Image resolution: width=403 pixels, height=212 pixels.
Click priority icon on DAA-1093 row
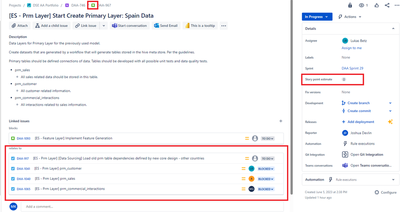point(247,138)
